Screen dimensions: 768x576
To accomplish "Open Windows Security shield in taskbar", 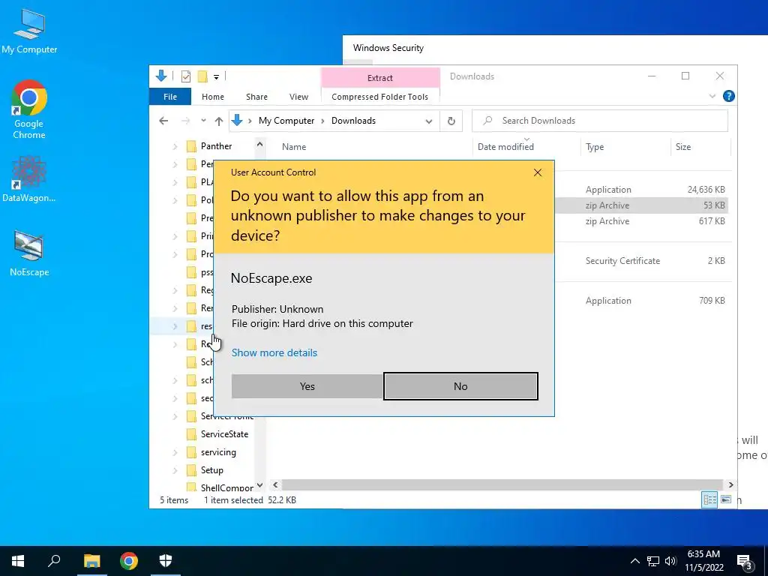I will pyautogui.click(x=166, y=561).
